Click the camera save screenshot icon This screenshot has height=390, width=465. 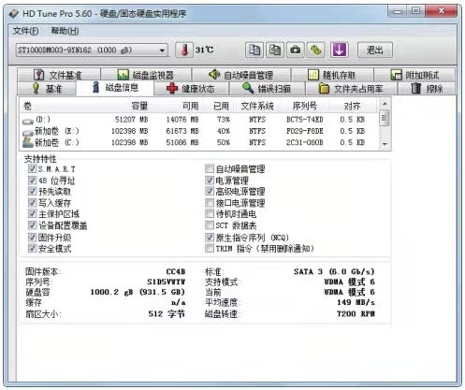[296, 50]
